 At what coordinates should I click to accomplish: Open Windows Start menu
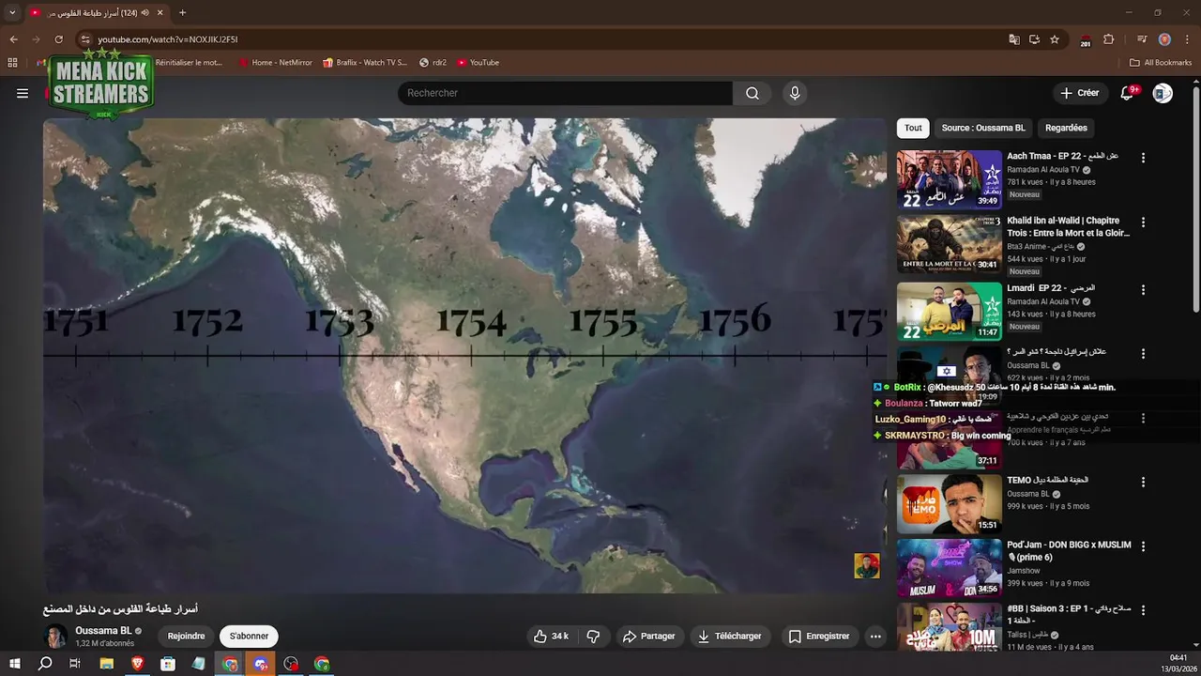coord(14,664)
